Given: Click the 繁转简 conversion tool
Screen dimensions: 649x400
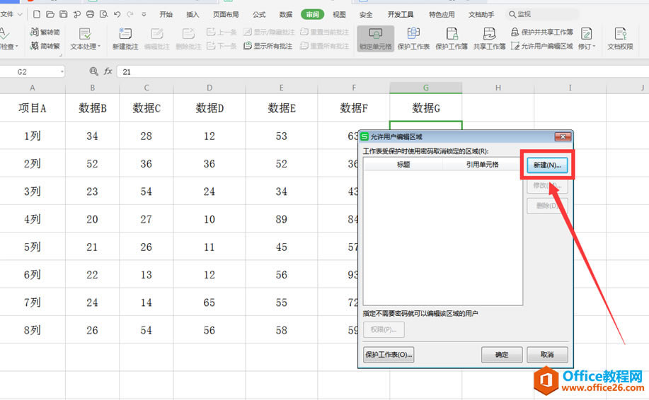Looking at the screenshot, I should click(x=45, y=32).
